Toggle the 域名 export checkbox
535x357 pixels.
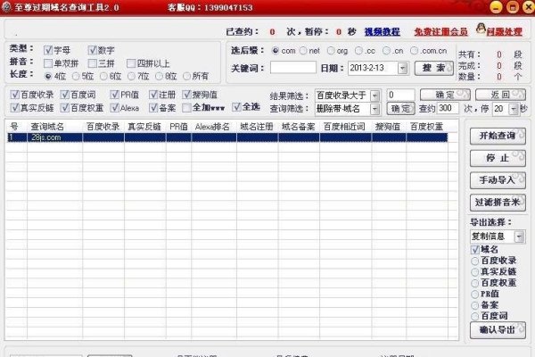[474, 250]
